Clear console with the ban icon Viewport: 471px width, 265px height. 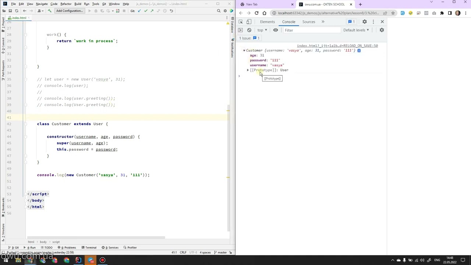[249, 30]
